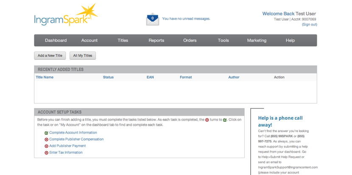Click the Add a New Title button
This screenshot has height=175, width=352.
click(x=50, y=56)
